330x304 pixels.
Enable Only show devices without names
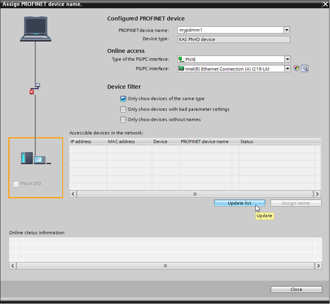123,119
